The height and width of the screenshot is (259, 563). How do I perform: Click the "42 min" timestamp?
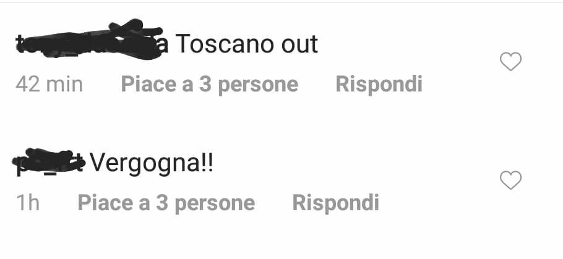[x=49, y=85]
